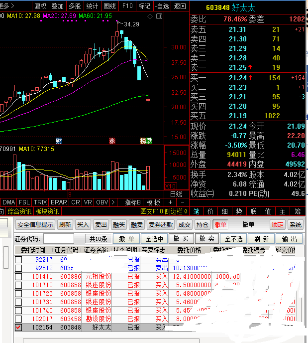This screenshot has width=308, height=343.
Task: Select the BRAR indicator tab
Action: (x=59, y=202)
